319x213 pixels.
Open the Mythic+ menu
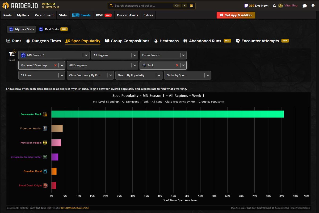coord(23,15)
